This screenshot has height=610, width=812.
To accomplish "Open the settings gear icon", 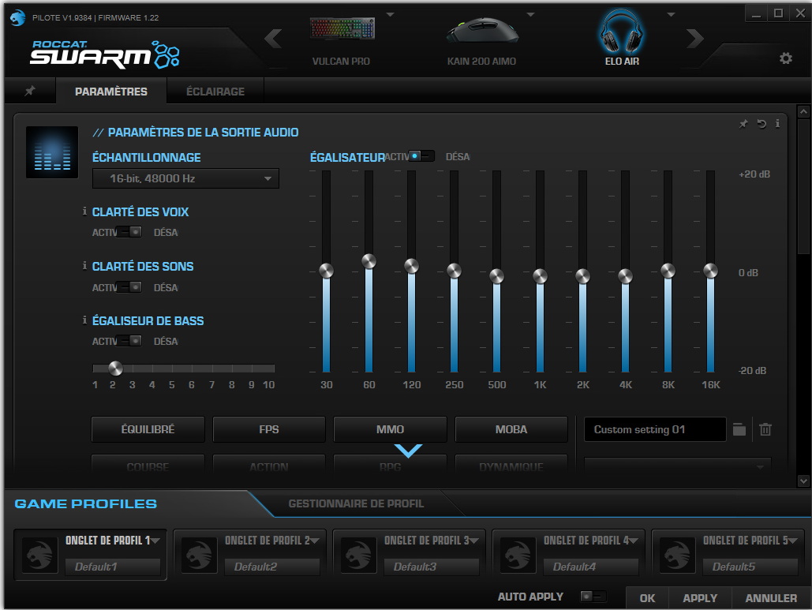I will click(785, 58).
